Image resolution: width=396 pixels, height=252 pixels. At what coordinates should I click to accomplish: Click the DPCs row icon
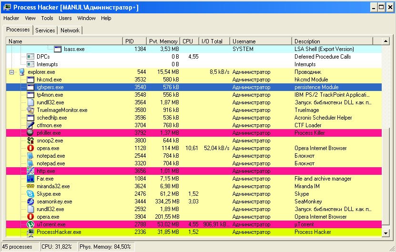(30, 57)
